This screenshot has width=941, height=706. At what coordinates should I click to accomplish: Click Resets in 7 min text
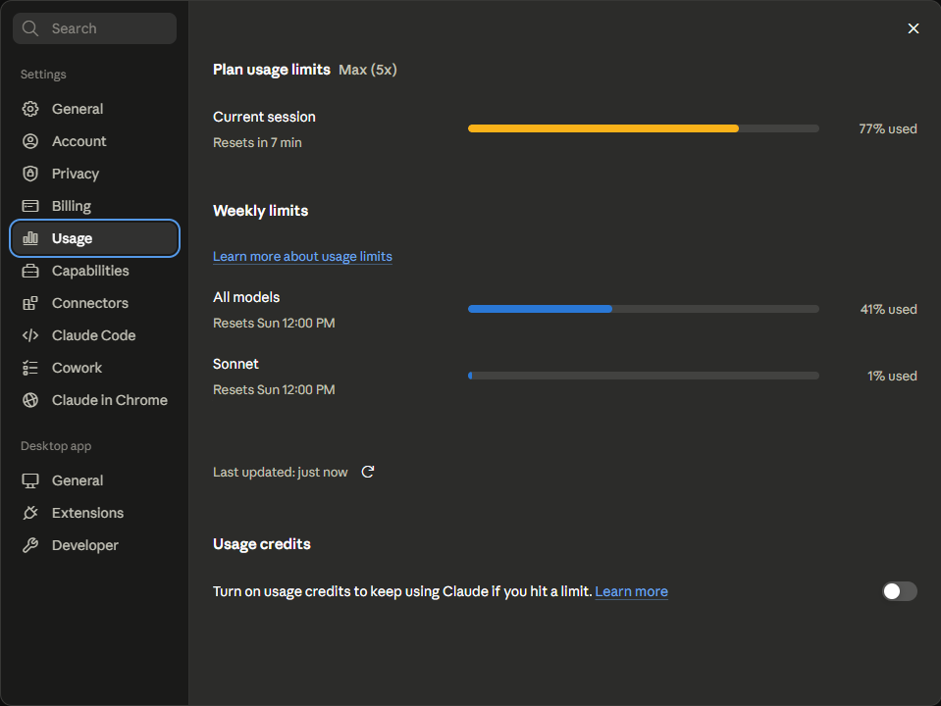(x=257, y=143)
